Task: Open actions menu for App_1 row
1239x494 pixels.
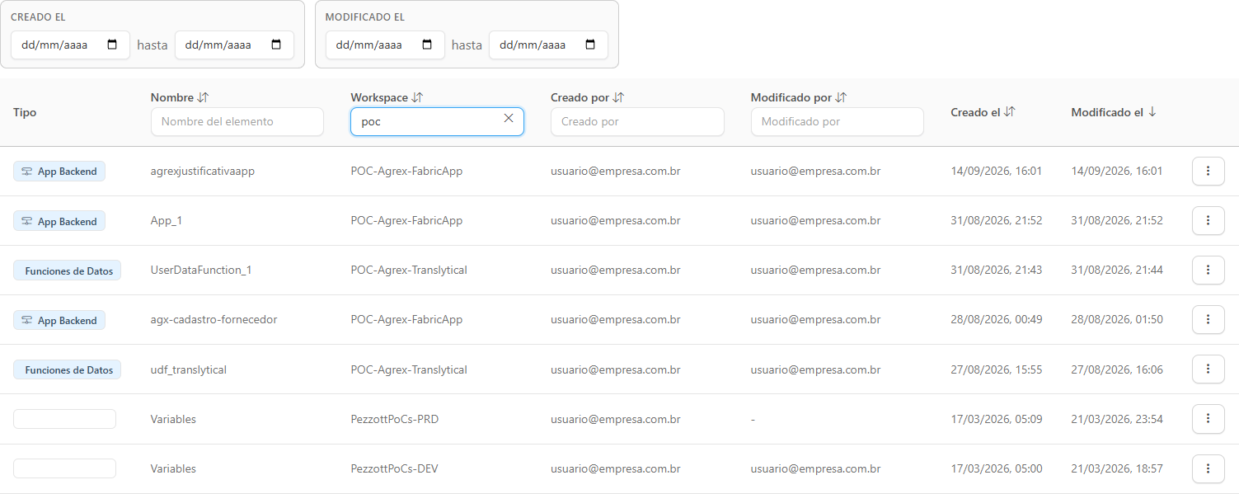Action: [1208, 220]
